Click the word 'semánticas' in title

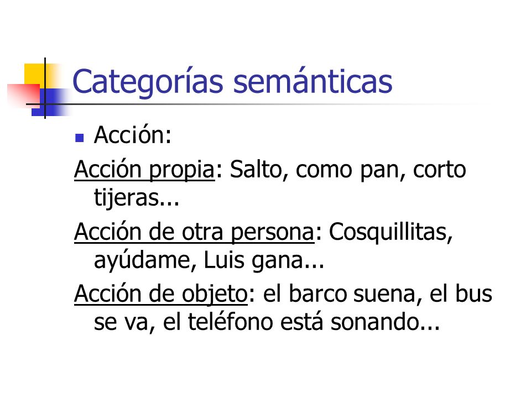click(x=313, y=82)
